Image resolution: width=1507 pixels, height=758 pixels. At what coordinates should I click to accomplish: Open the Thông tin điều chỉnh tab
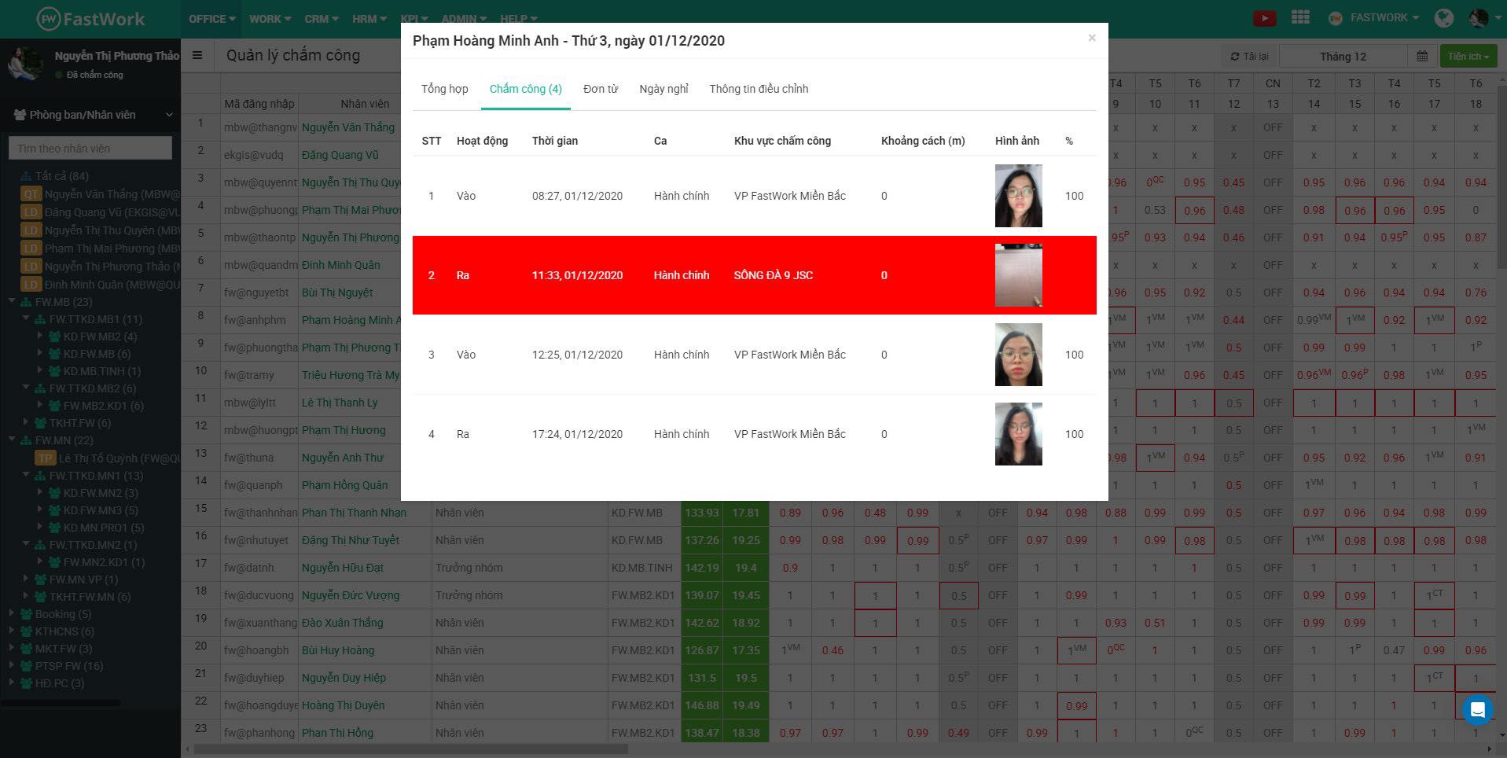[758, 89]
